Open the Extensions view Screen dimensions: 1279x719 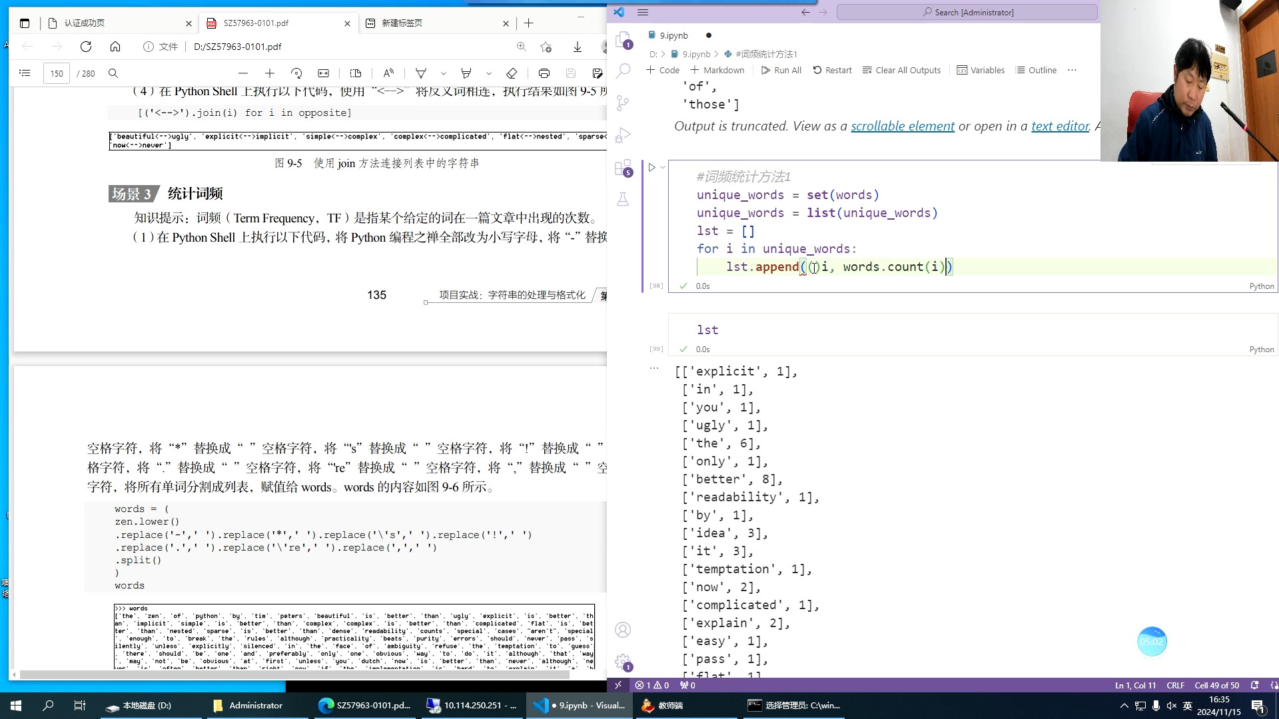pos(624,167)
